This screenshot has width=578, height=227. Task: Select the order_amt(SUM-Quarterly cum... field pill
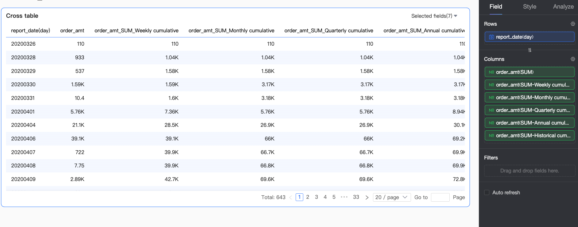pos(530,110)
